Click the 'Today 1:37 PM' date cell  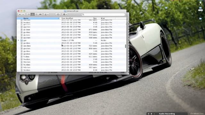click(x=68, y=41)
